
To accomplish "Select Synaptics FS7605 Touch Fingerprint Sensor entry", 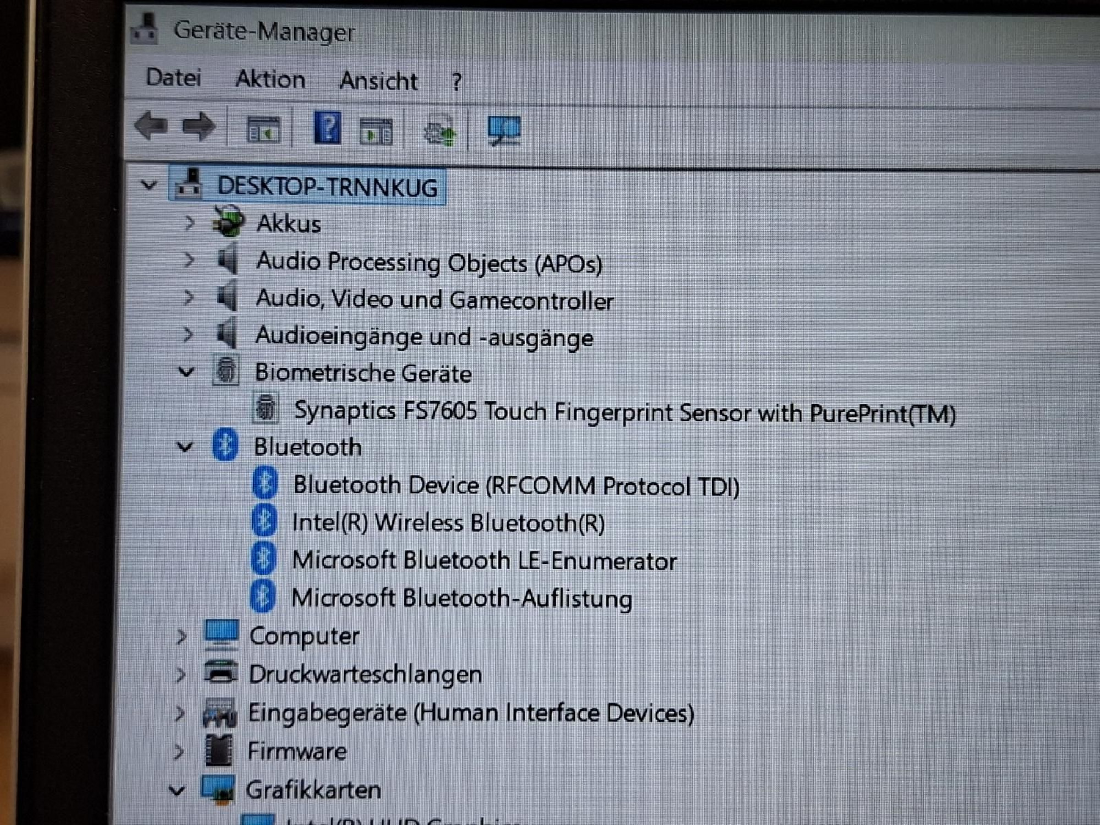I will (x=625, y=413).
